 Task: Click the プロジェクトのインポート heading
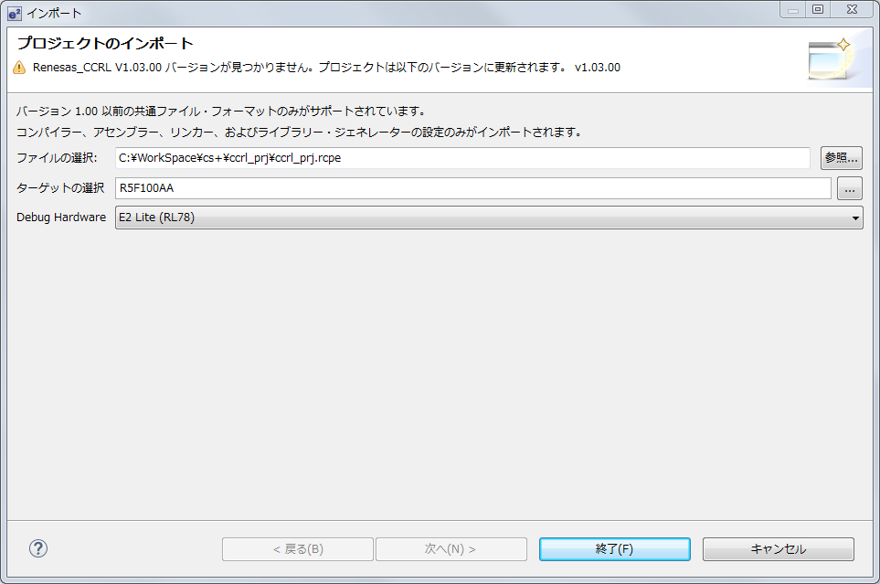pos(105,44)
